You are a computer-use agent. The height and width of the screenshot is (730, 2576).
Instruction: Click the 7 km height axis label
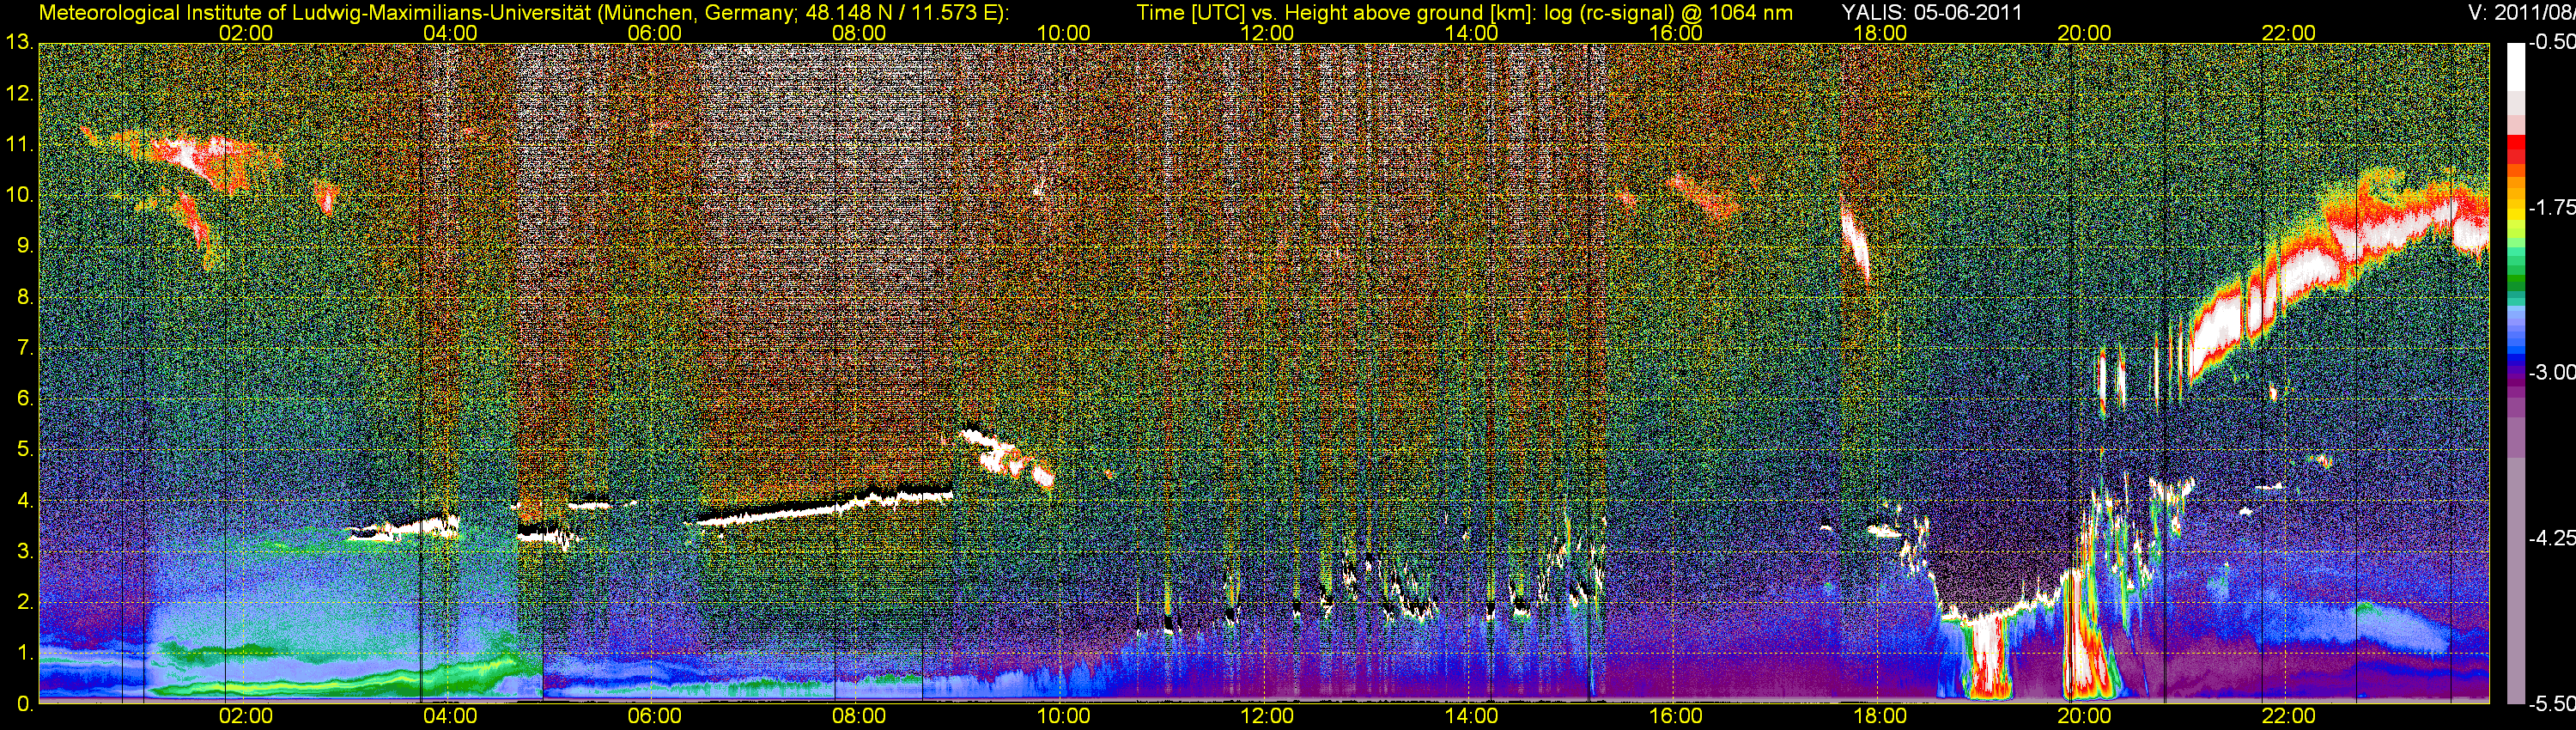point(24,348)
